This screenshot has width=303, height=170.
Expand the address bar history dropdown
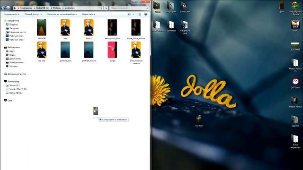[102, 8]
